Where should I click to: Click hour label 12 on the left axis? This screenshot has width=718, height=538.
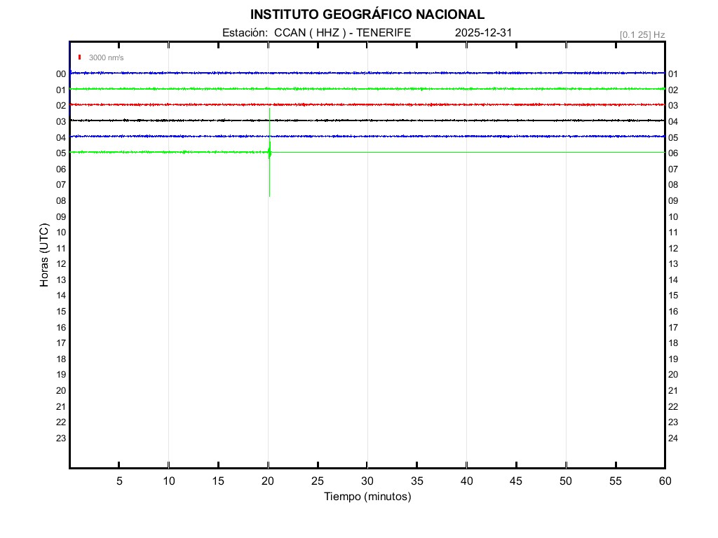point(61,264)
